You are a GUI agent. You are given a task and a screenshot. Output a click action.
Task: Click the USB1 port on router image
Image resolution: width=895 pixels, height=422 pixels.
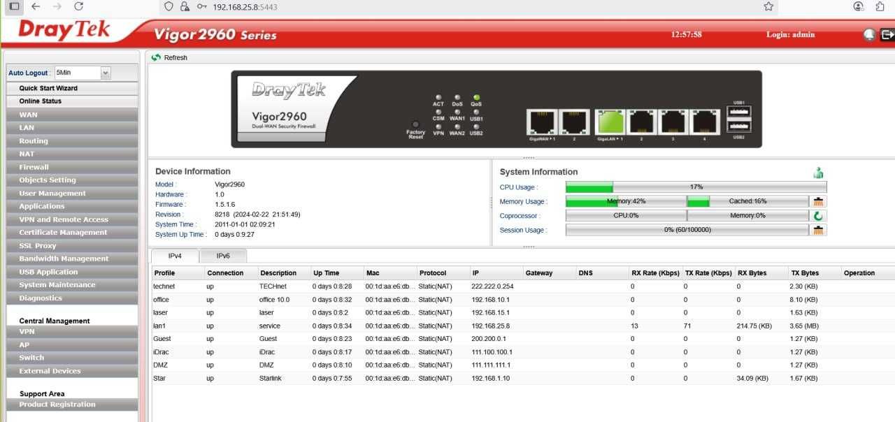(739, 112)
